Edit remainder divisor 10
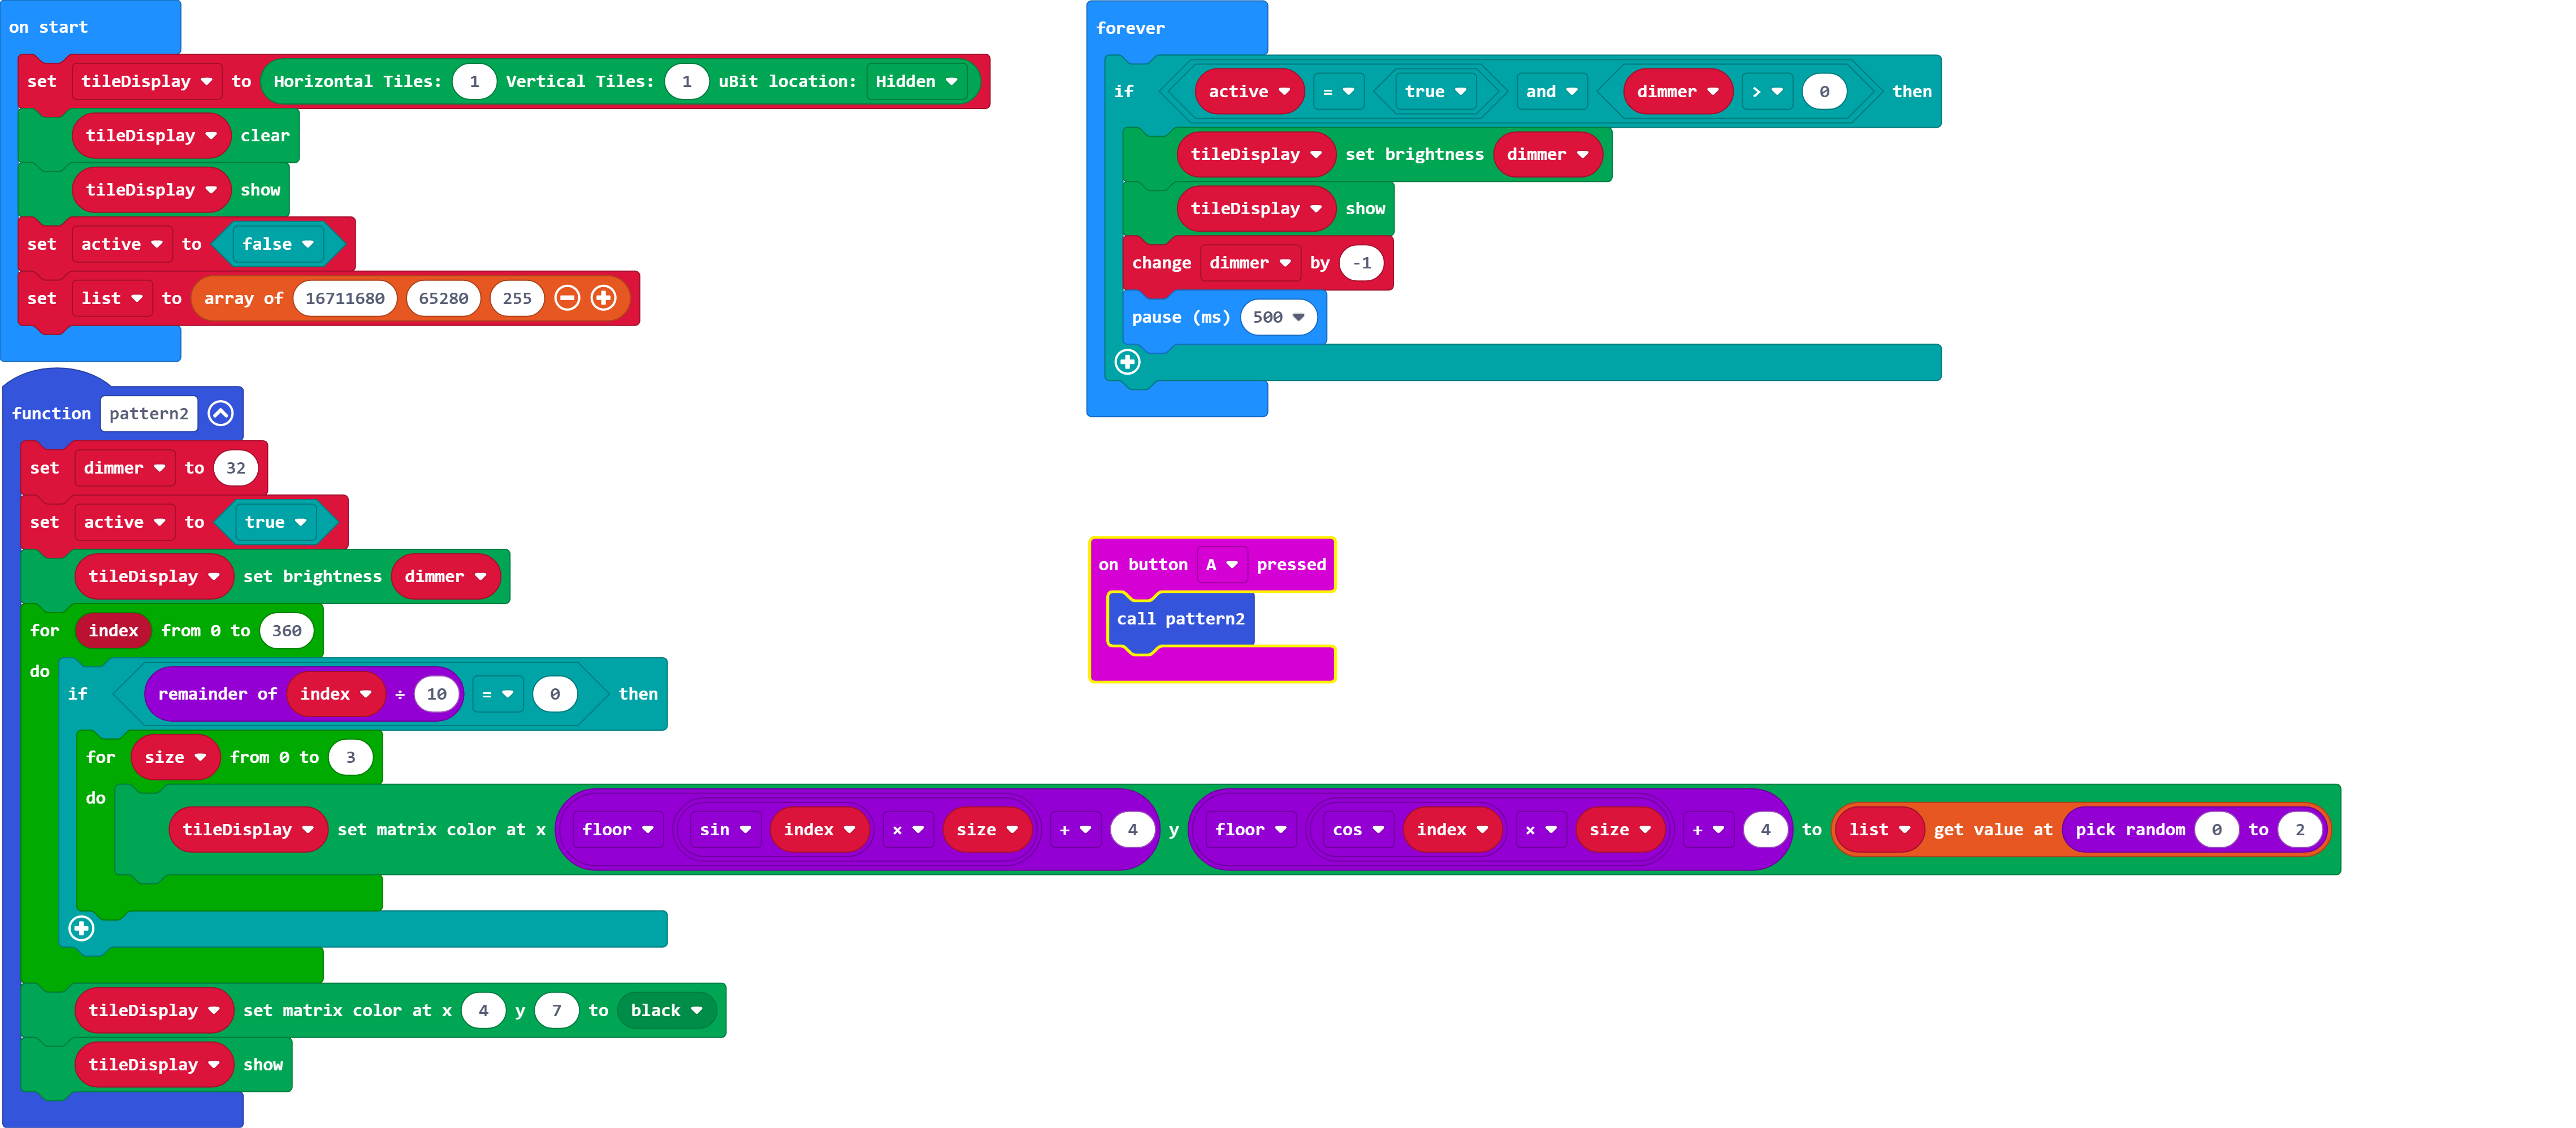This screenshot has width=2576, height=1128. tap(437, 694)
